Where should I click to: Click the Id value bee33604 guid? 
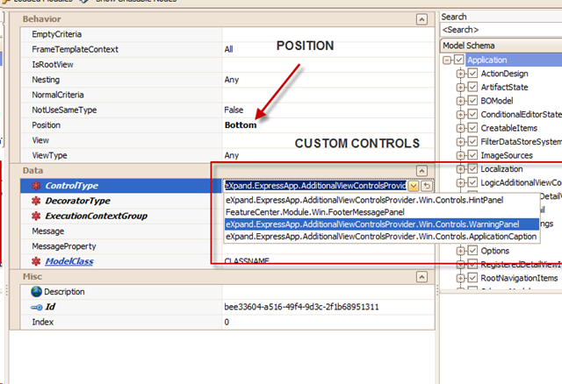tap(301, 307)
